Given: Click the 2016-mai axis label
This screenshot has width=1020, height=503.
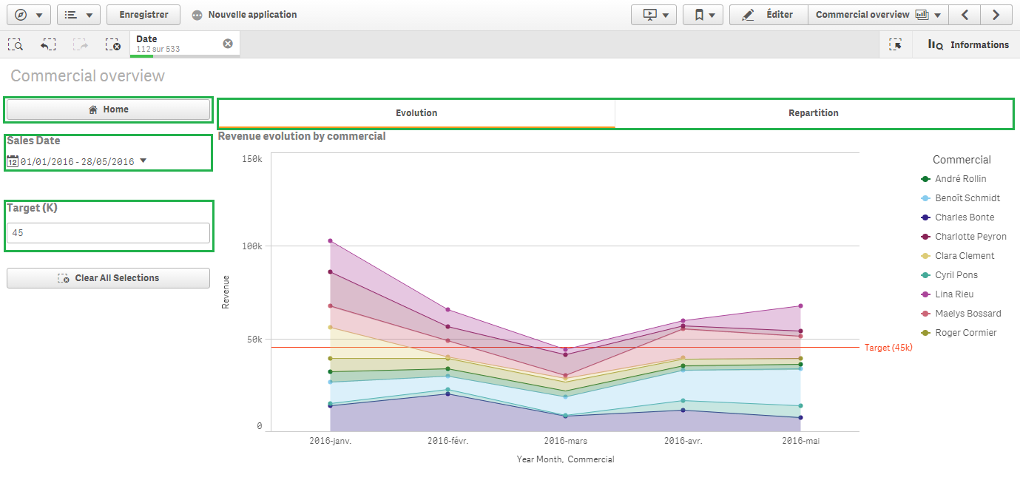Looking at the screenshot, I should (x=800, y=441).
